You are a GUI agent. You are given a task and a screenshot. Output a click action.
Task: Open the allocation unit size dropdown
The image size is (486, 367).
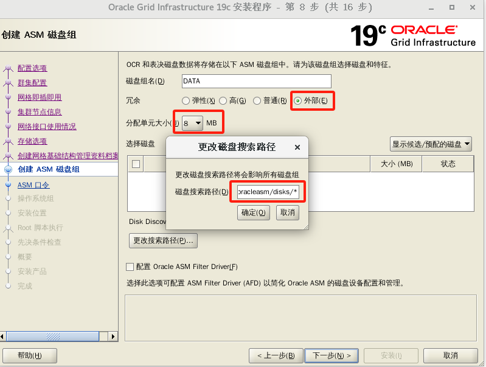[192, 123]
